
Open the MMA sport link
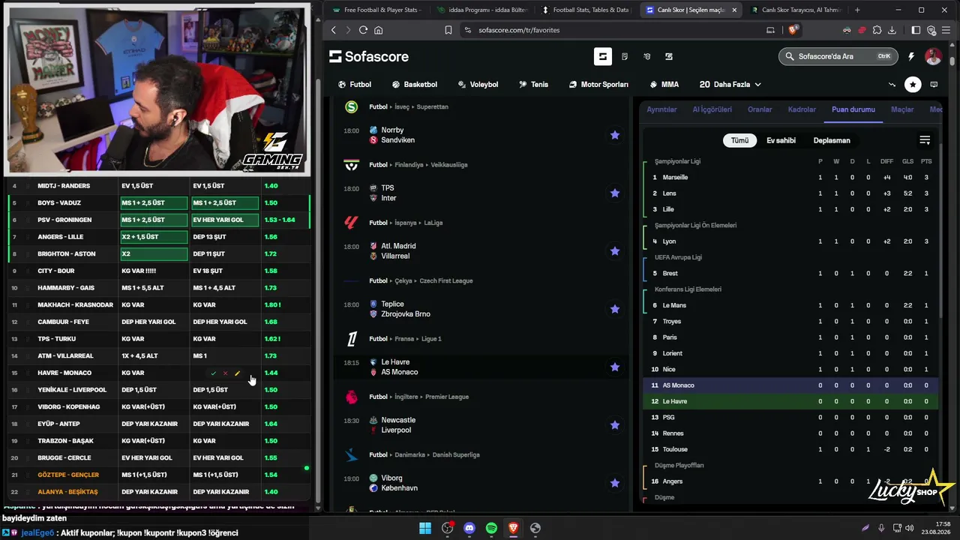[664, 85]
